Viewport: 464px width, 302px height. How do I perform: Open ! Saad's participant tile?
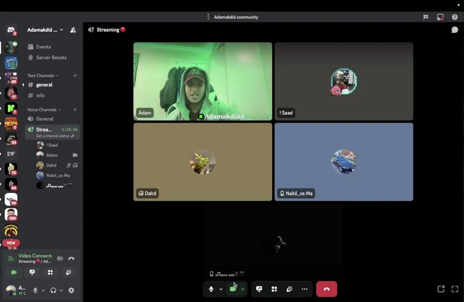[344, 81]
